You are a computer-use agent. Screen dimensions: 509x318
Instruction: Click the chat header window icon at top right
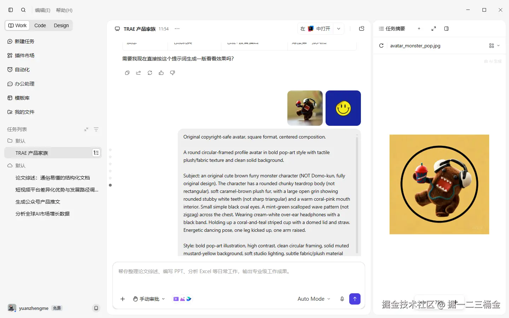(362, 29)
